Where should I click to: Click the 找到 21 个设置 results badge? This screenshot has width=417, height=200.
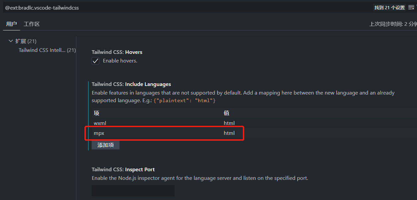(x=389, y=8)
